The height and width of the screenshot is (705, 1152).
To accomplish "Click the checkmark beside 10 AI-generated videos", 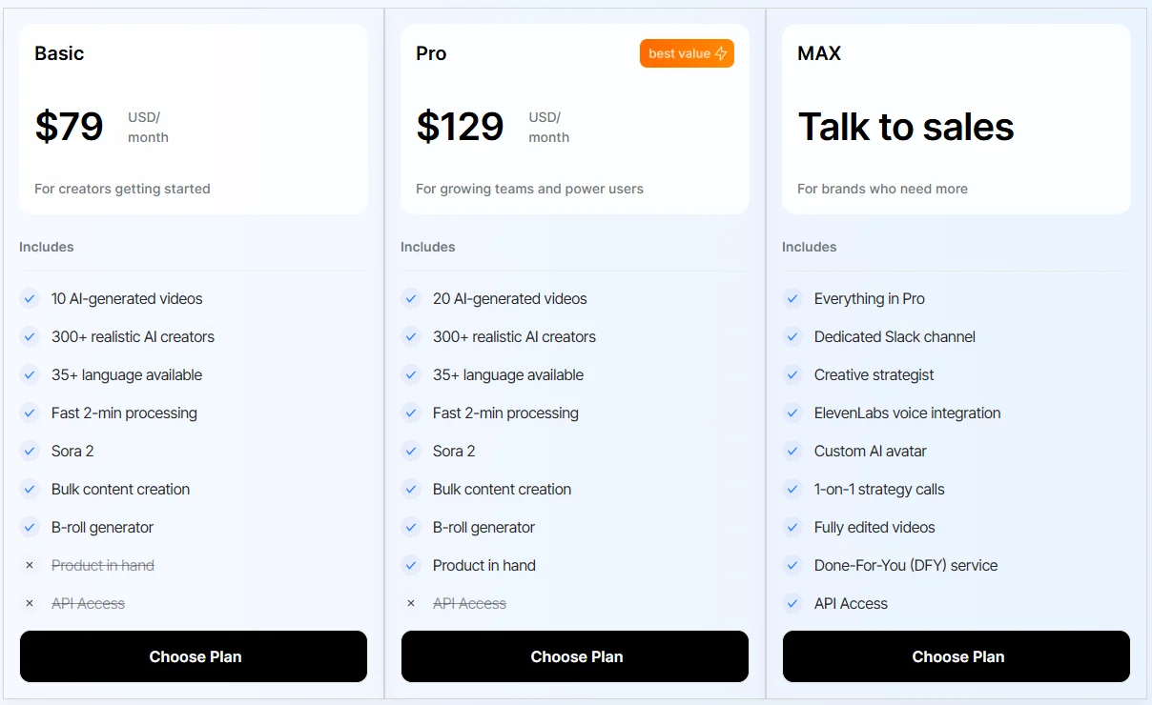I will coord(30,298).
